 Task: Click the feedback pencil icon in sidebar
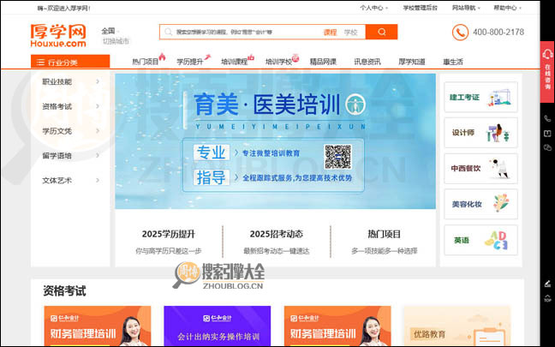point(547,284)
